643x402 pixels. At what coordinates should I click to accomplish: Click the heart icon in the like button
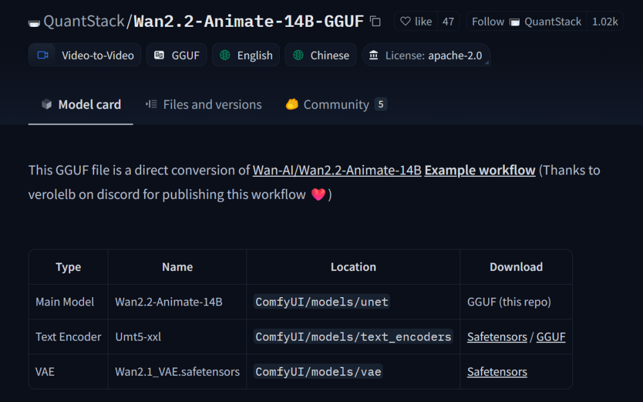(405, 21)
